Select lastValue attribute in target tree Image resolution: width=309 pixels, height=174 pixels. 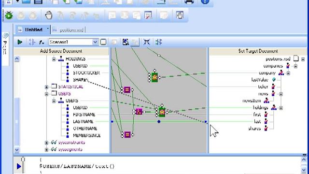[x=260, y=80]
